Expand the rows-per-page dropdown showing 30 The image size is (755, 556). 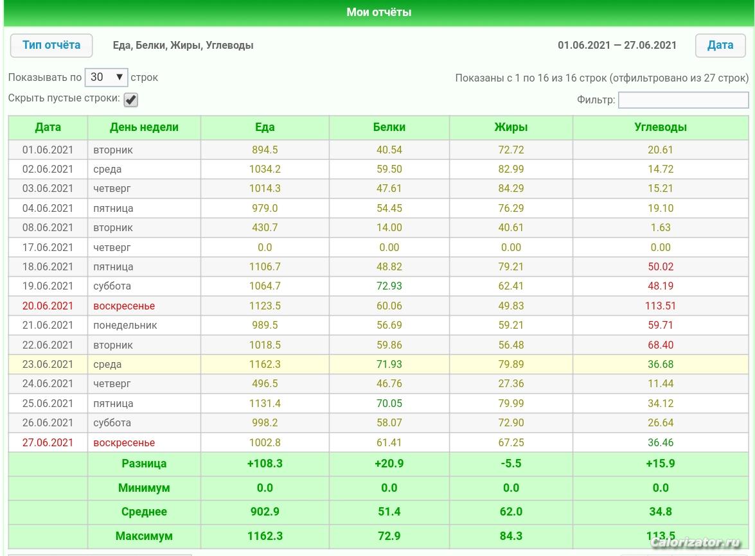pyautogui.click(x=106, y=77)
